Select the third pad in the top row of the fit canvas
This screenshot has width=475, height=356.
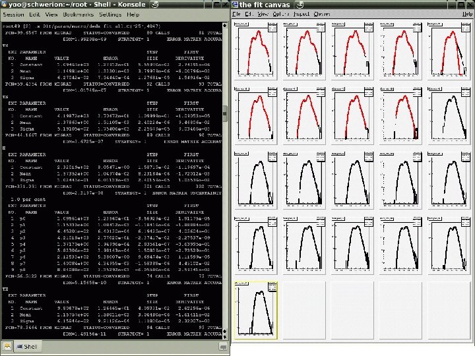click(352, 51)
